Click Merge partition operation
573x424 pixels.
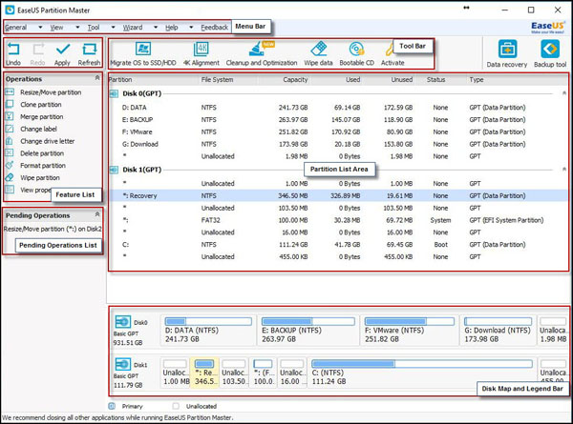(42, 116)
